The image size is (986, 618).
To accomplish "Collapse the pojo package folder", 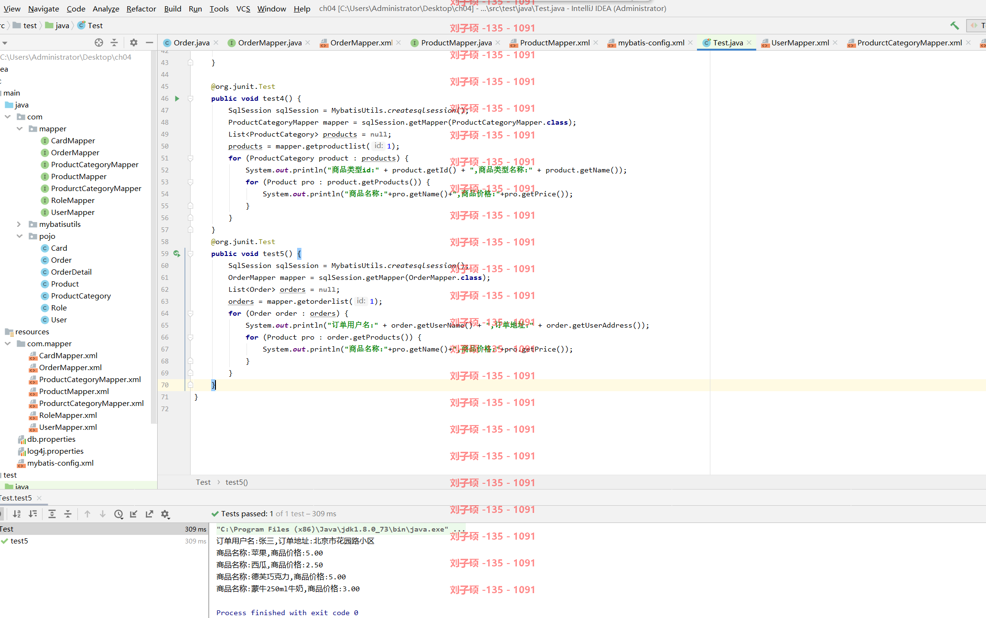I will [20, 236].
